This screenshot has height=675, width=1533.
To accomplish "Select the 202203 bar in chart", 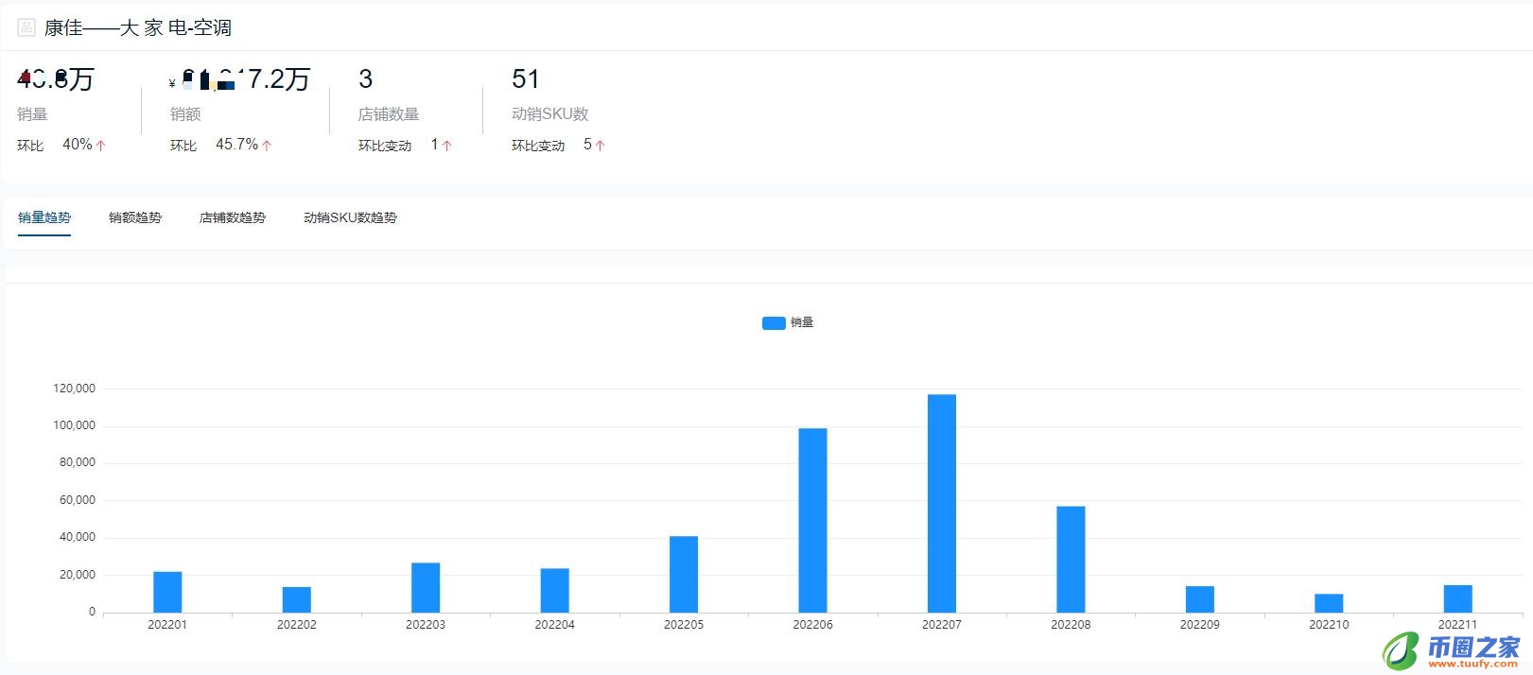I will point(426,588).
